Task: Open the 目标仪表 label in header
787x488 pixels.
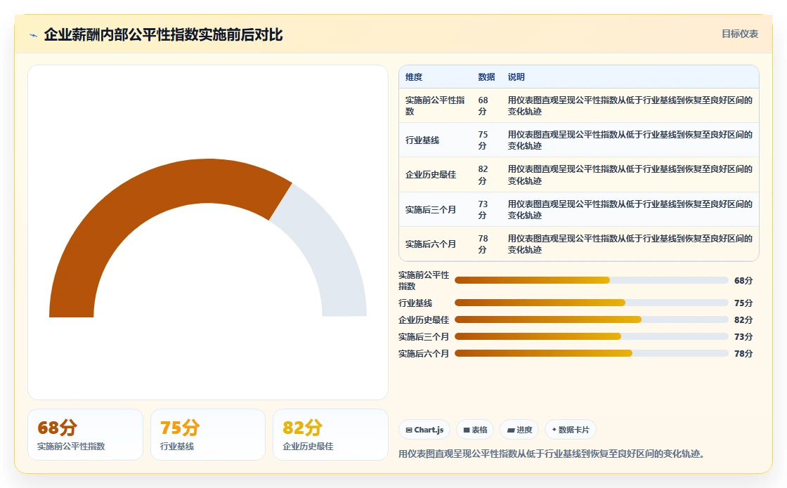Action: 739,34
